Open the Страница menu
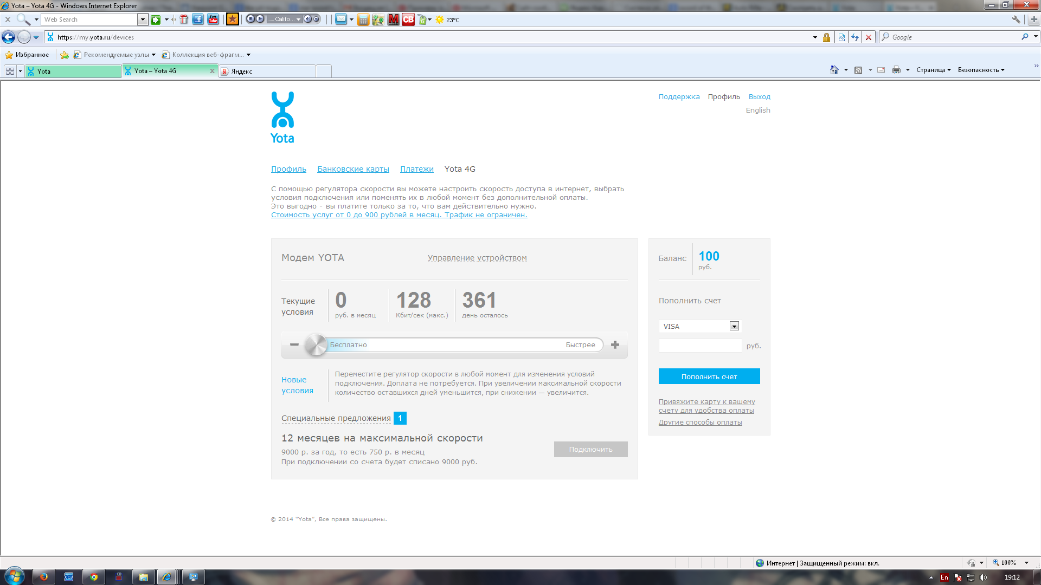Viewport: 1041px width, 585px height. point(934,70)
